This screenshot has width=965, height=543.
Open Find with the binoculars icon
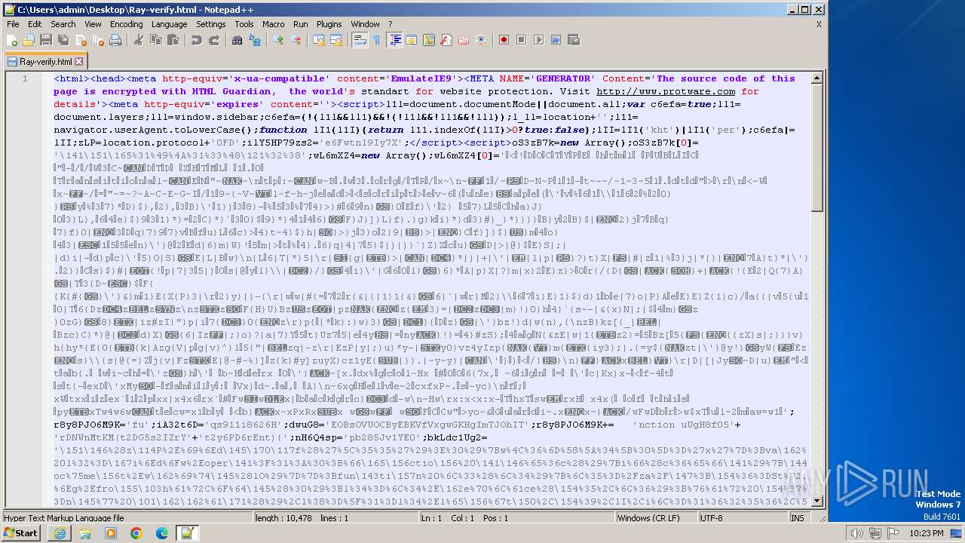[237, 40]
